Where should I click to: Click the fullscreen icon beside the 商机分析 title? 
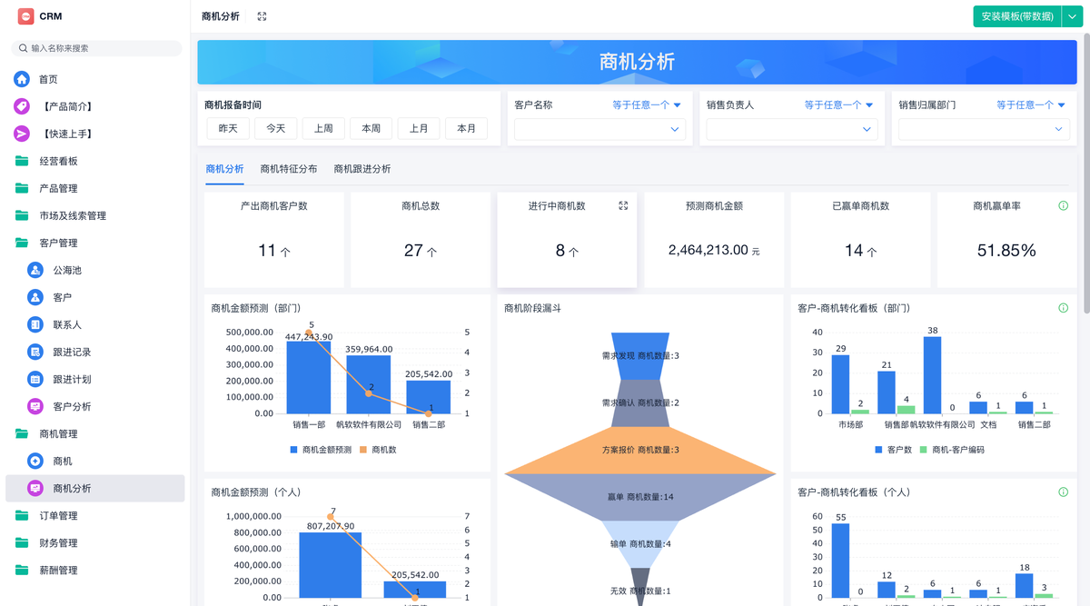[262, 16]
